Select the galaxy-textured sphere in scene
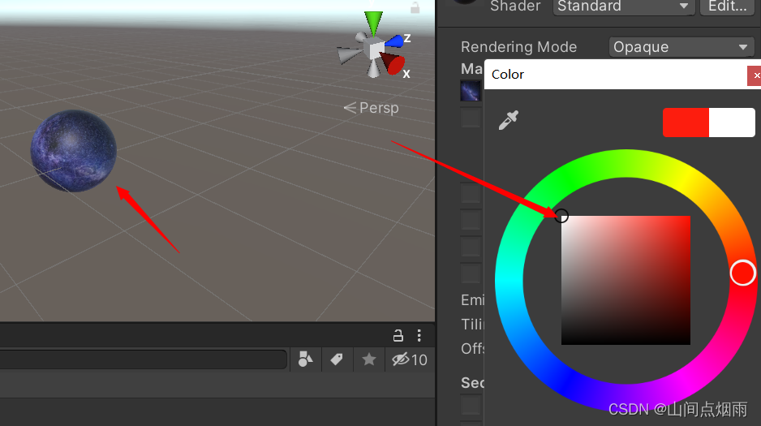The width and height of the screenshot is (761, 426). coord(73,151)
